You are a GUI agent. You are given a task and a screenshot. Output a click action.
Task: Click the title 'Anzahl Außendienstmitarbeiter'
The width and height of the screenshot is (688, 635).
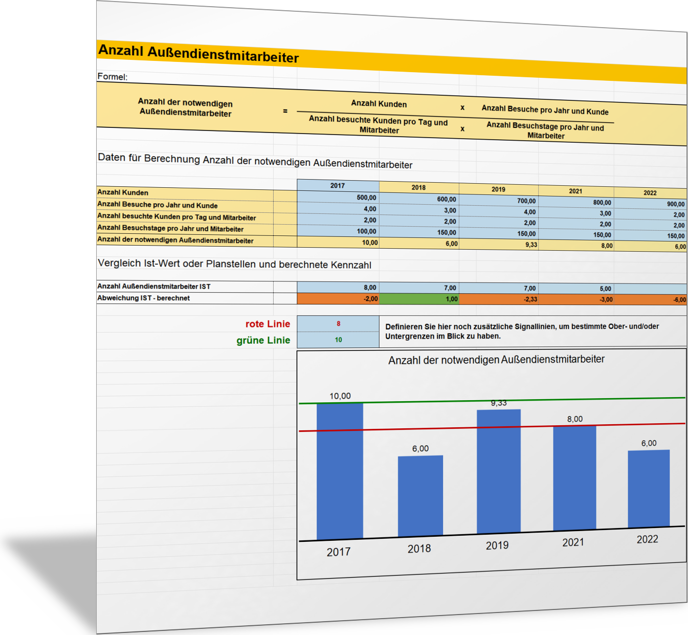198,54
